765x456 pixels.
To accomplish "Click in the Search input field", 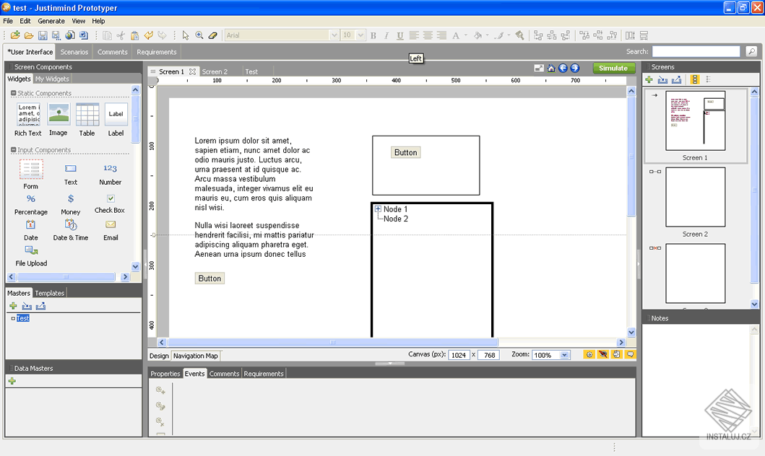I will coord(696,51).
